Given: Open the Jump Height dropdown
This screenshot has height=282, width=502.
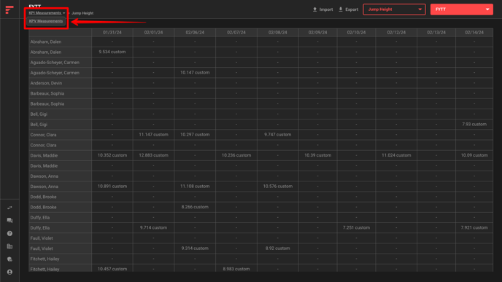Looking at the screenshot, I should (x=394, y=9).
